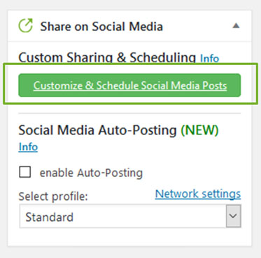Screen dimensions: 261x258
Task: Click the up triangle in panel header
Action: pos(236,25)
